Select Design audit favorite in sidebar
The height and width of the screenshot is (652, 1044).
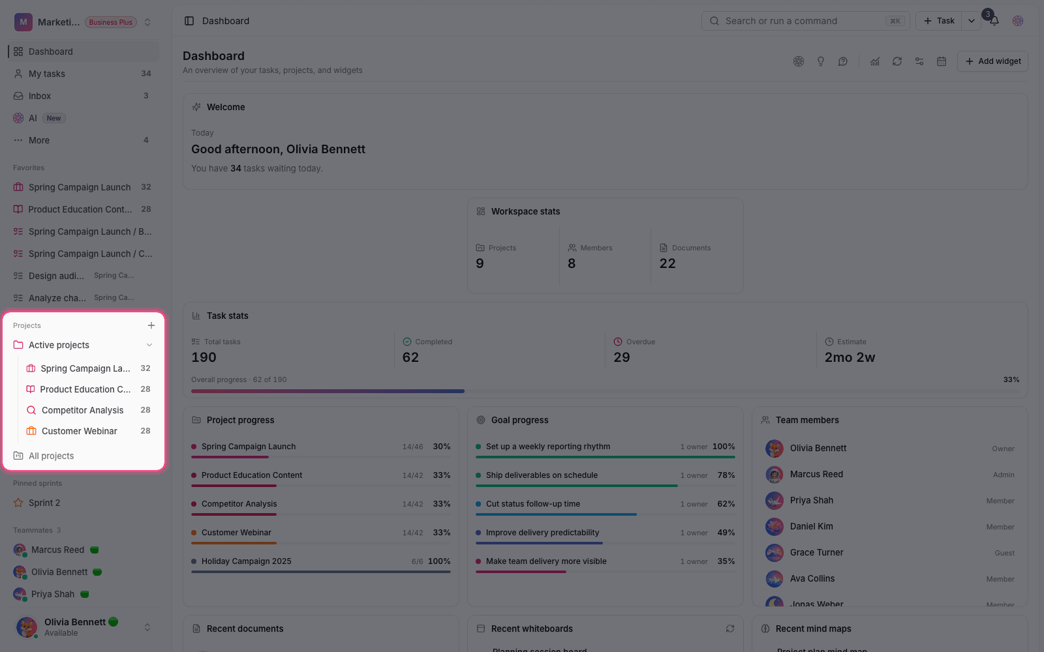tap(84, 276)
